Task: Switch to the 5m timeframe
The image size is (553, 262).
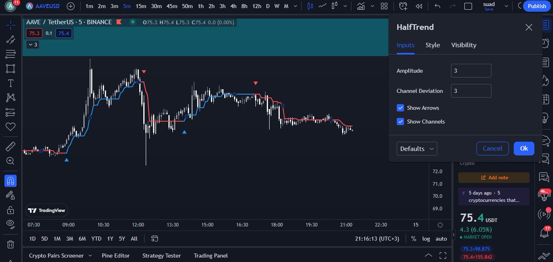Action: [x=127, y=6]
